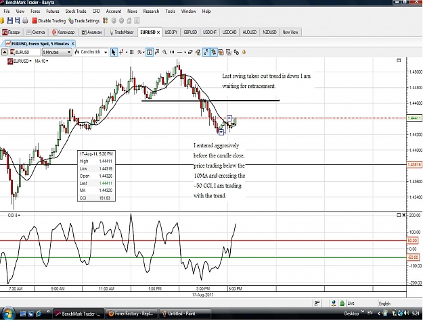Toggle the data info window button
Viewport: 423px width, 321px height.
pyautogui.click(x=150, y=52)
